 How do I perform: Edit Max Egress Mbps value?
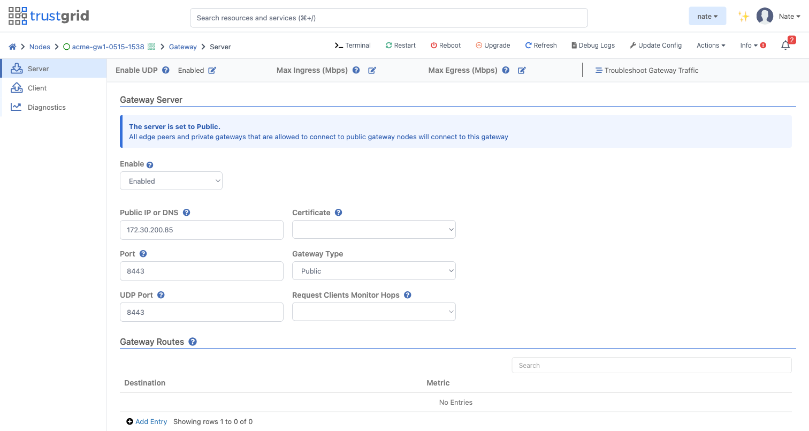(x=522, y=70)
